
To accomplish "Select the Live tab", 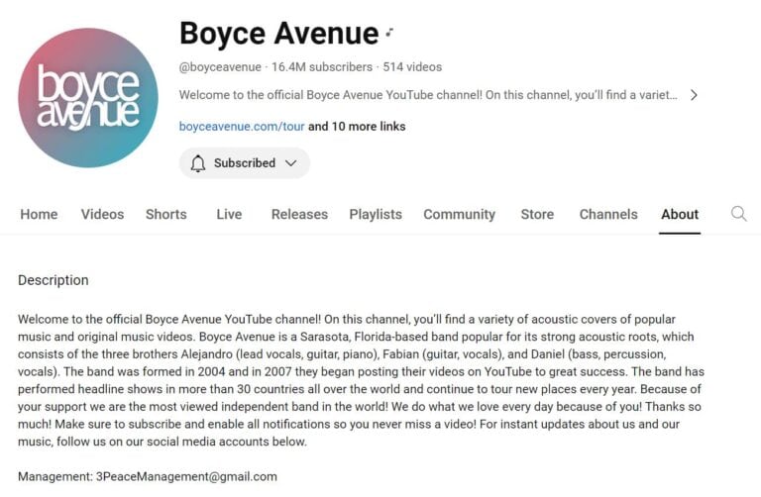I will click(229, 214).
